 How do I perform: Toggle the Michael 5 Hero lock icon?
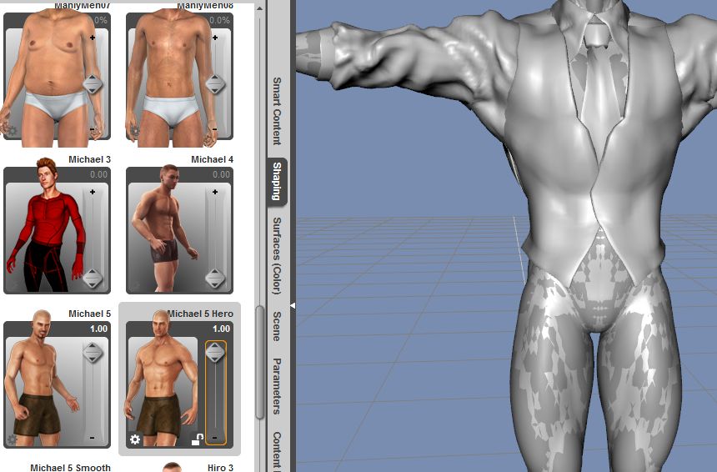pos(197,439)
